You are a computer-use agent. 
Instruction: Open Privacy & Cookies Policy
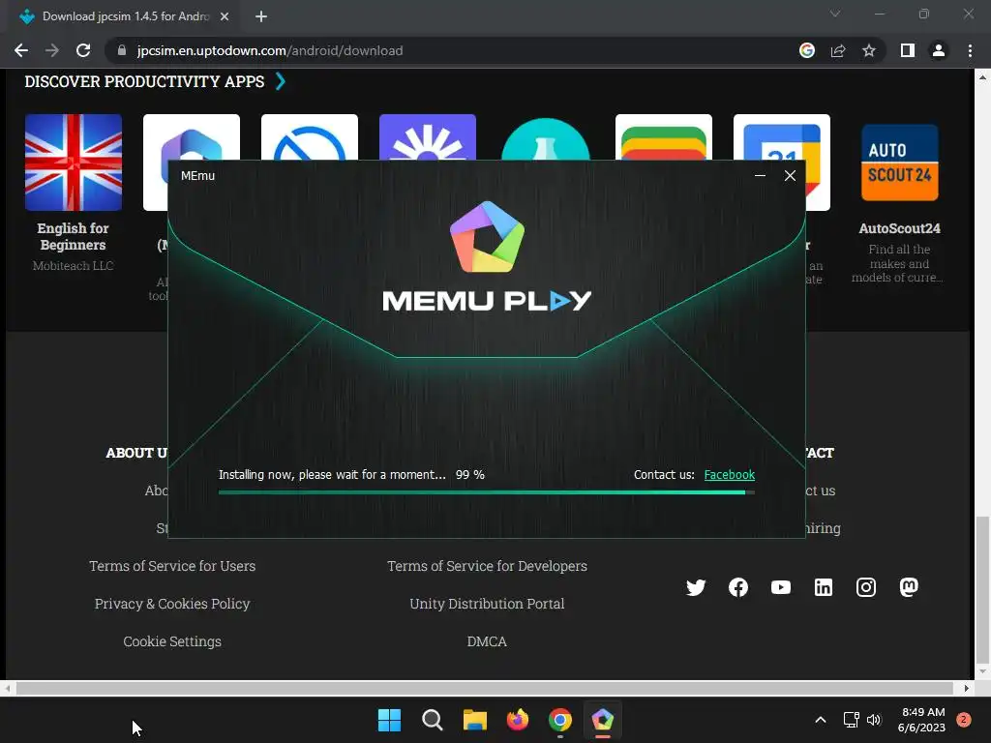(x=172, y=604)
